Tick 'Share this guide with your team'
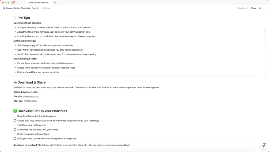This screenshot has height=152, width=269. click(x=15, y=134)
